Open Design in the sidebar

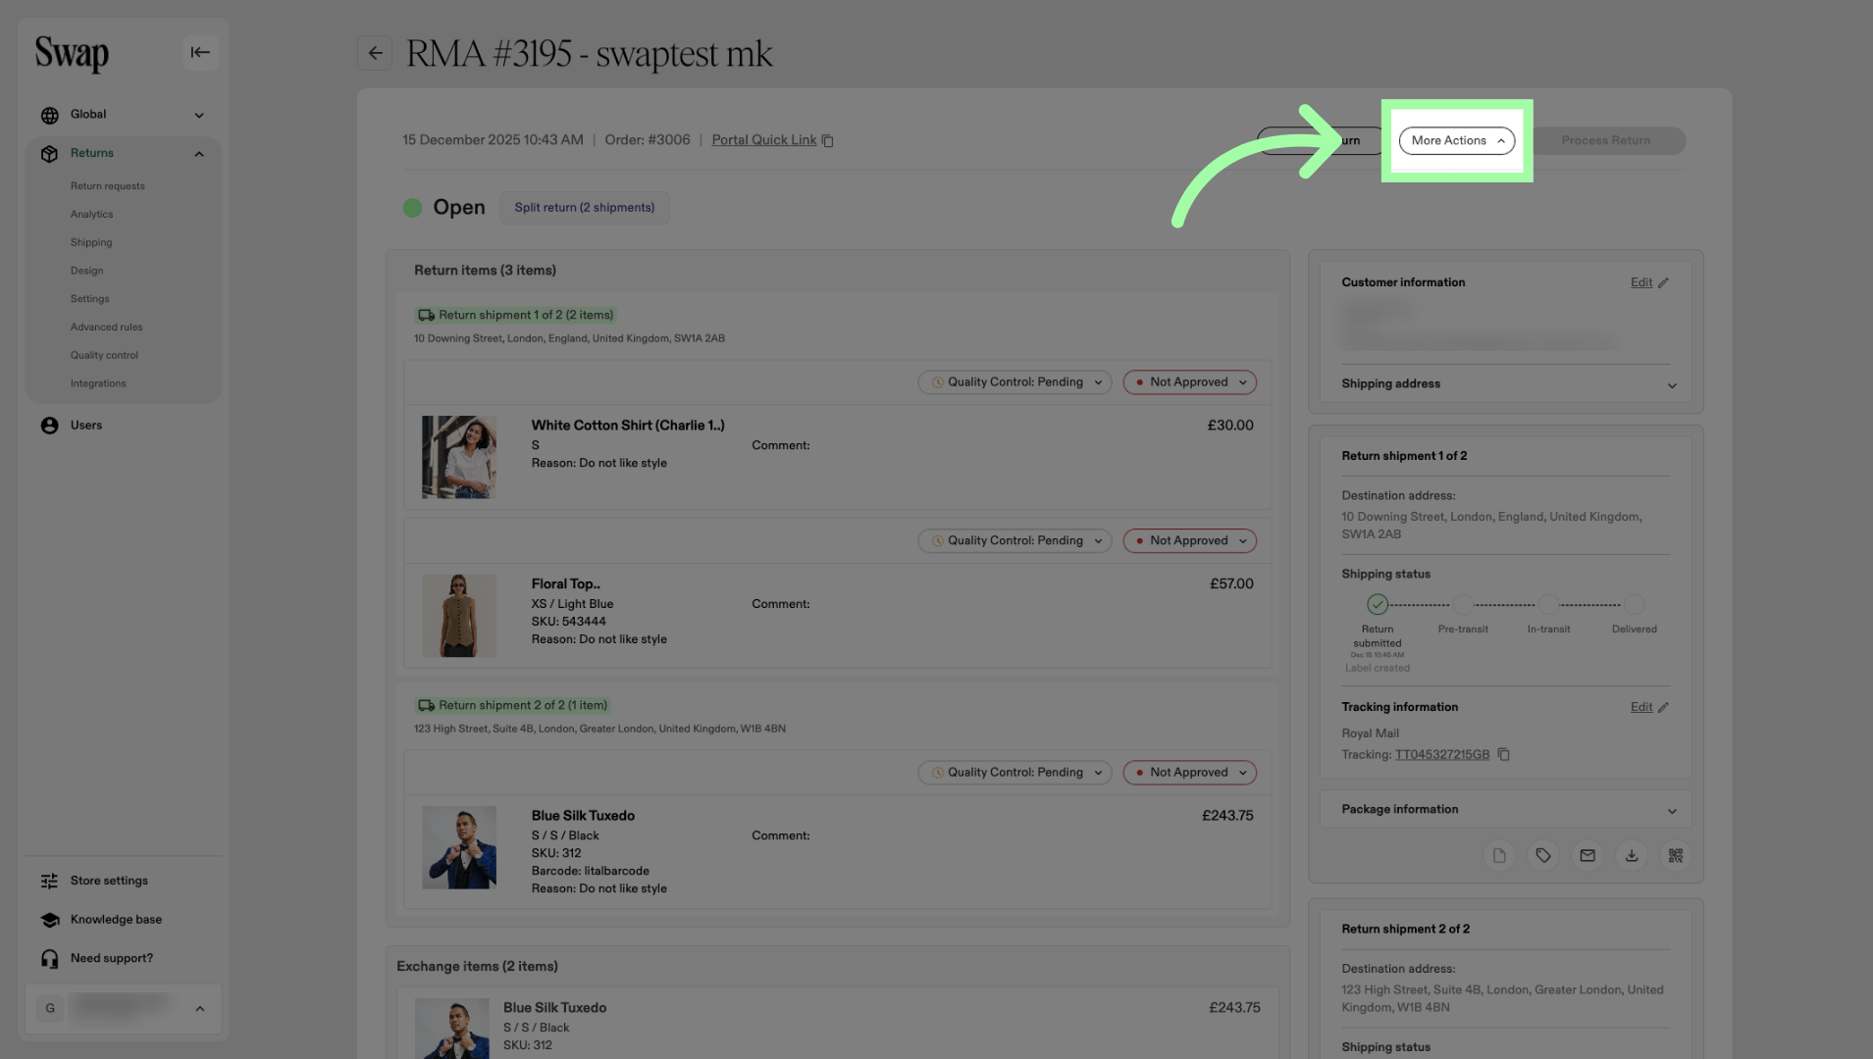point(87,272)
